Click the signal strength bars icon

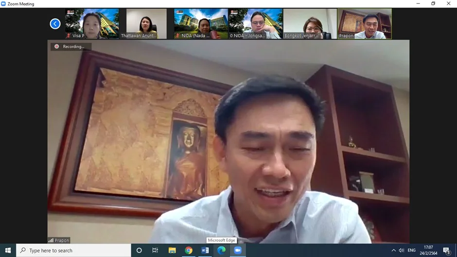coord(51,240)
